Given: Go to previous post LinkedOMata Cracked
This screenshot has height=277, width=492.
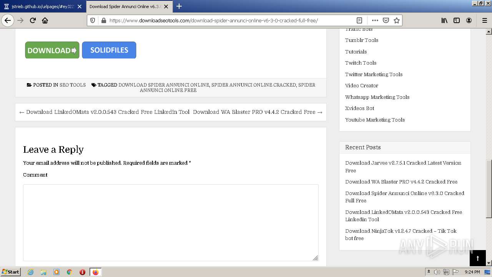Looking at the screenshot, I should coord(104,112).
